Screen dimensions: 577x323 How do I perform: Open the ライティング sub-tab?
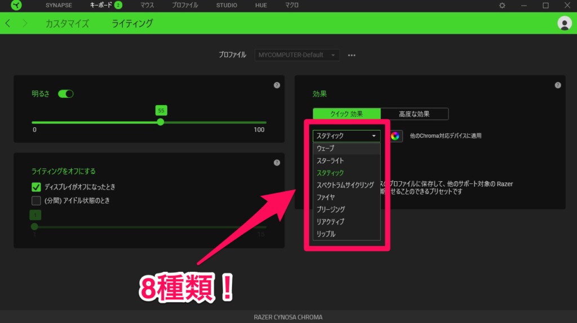tap(132, 24)
